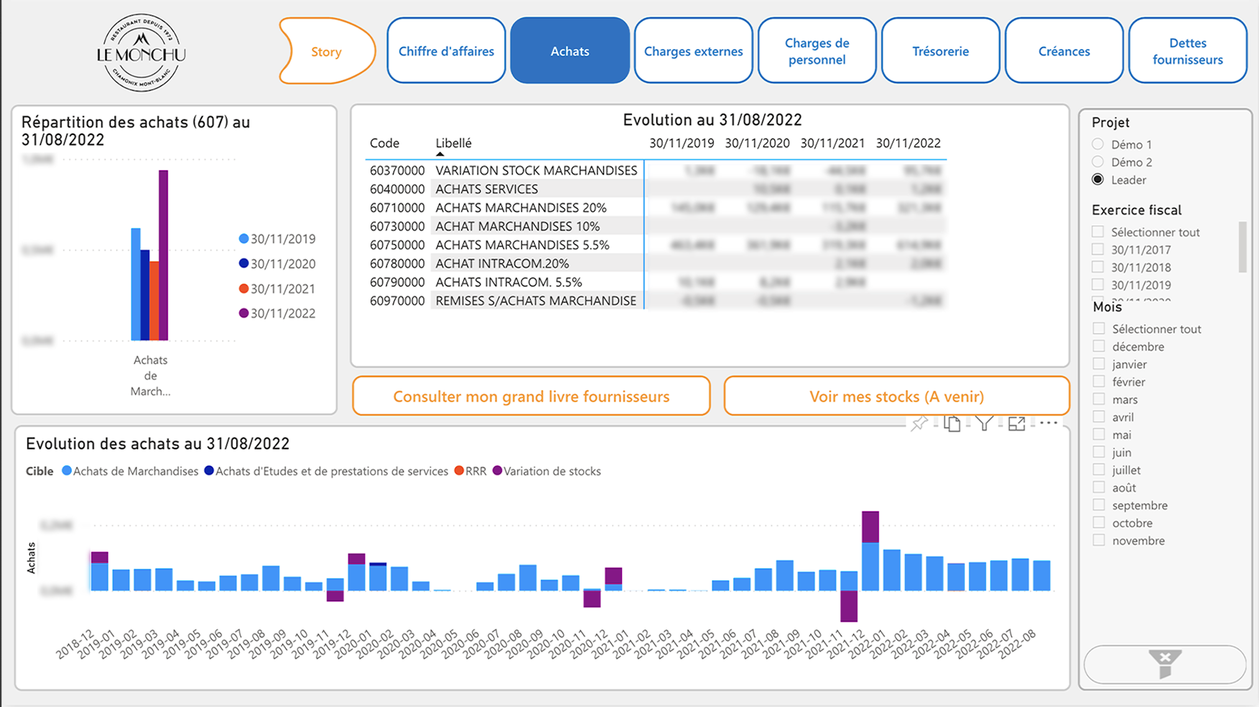Open the Chiffre d'affaires tab
The image size is (1259, 707).
point(446,51)
